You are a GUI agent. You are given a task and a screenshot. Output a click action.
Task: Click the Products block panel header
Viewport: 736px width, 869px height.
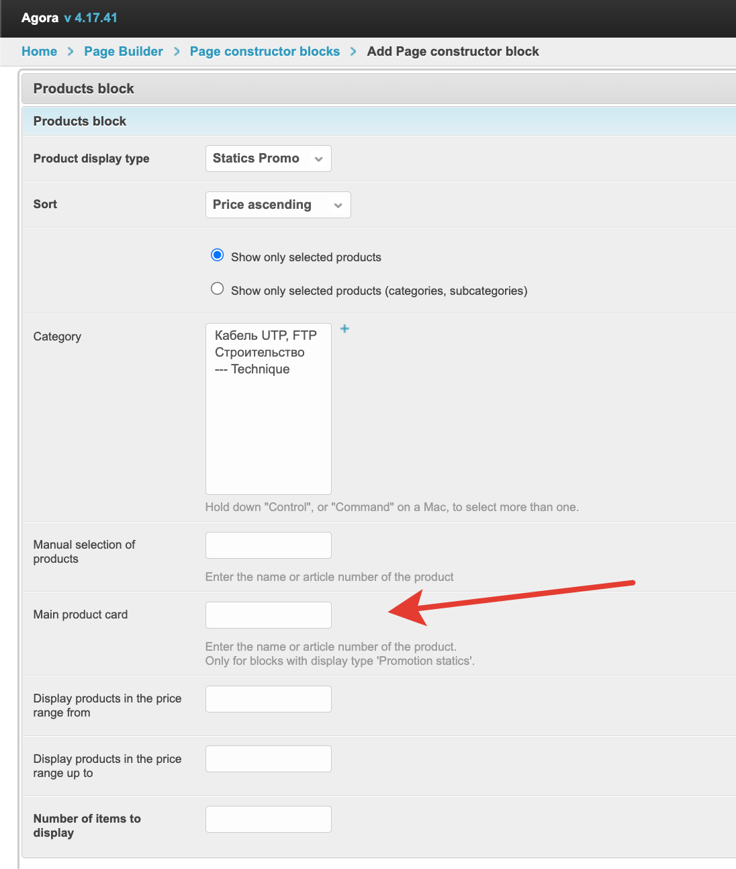[84, 89]
